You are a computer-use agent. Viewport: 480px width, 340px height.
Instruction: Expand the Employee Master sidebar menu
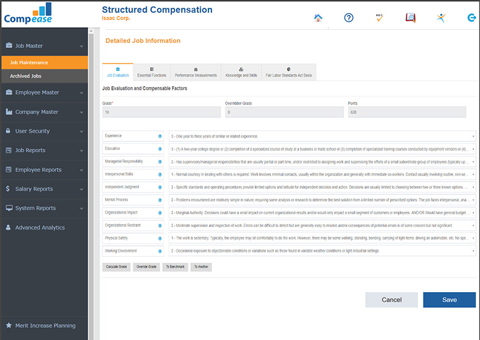(44, 92)
